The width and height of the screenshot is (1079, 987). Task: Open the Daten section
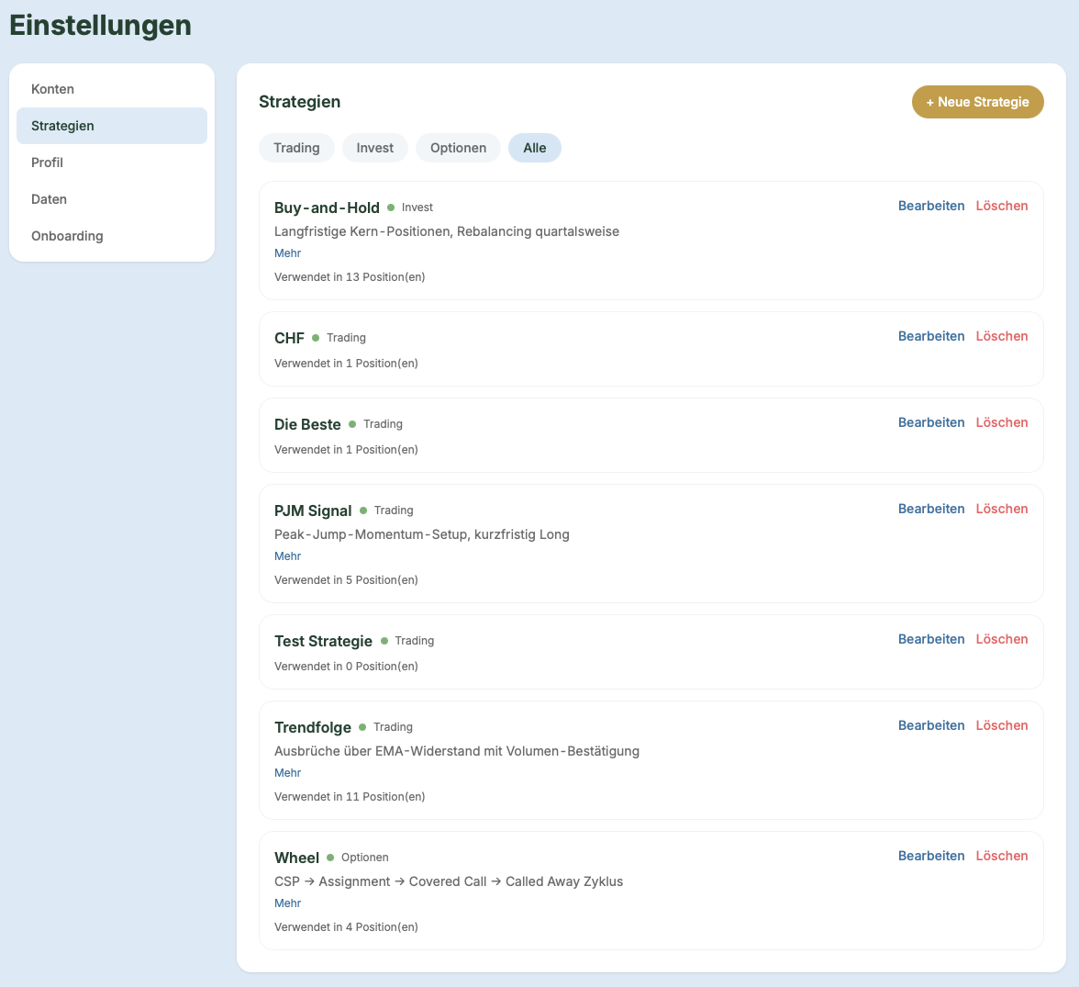point(112,199)
